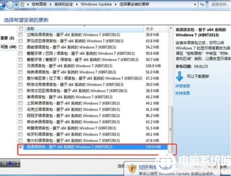The width and height of the screenshot is (231, 176).
Task: Check the Spanish language pack (西班牙语语言包) checkbox
Action: (x=20, y=115)
